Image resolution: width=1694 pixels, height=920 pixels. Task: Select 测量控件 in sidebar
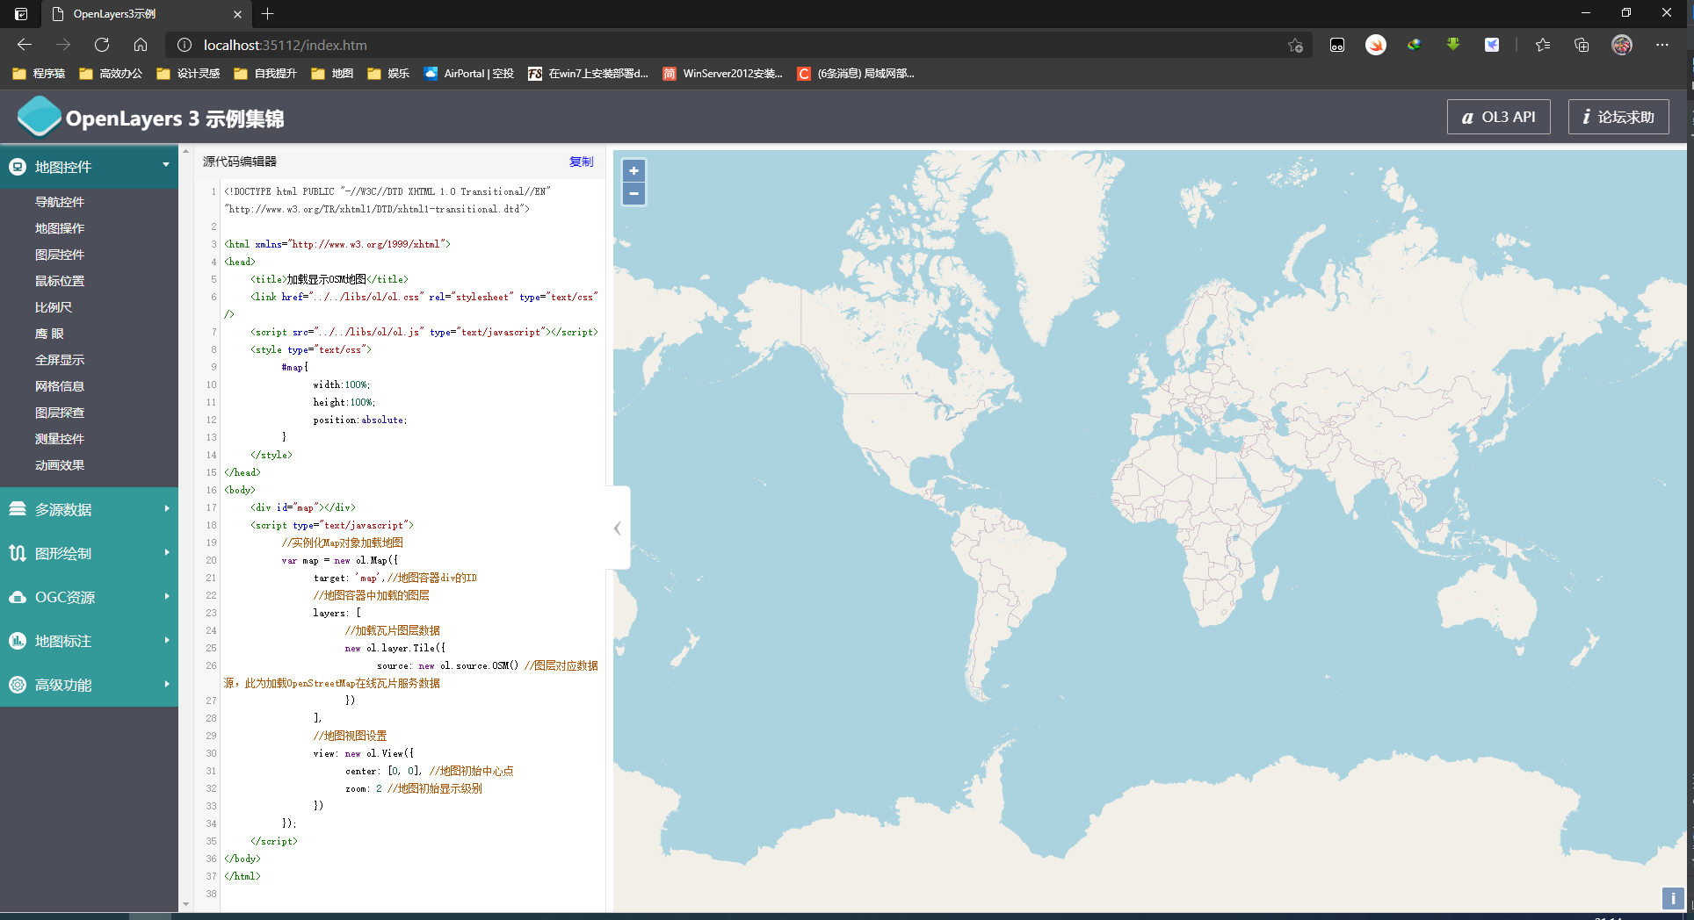point(60,439)
